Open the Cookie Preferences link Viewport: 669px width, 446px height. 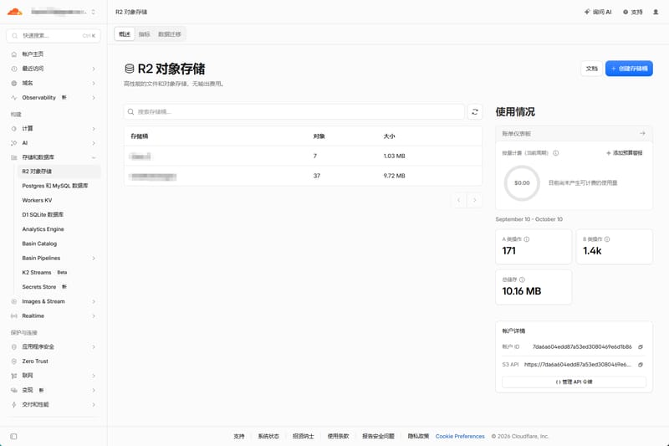tap(460, 436)
